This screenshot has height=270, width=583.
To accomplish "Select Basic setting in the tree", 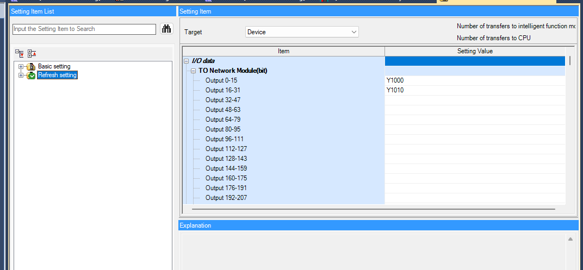I will 54,67.
